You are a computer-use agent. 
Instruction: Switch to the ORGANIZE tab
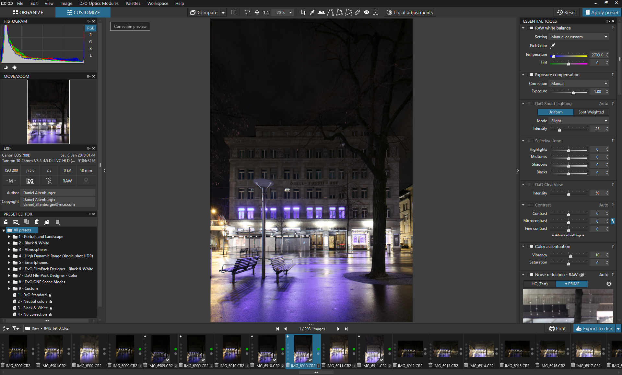[x=28, y=12]
